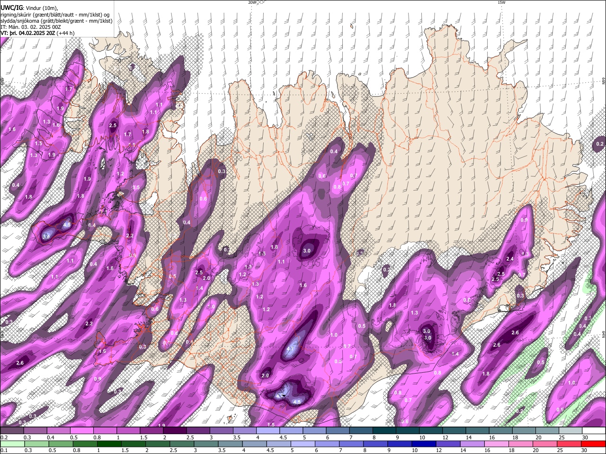Click the pale green 0.1 swatch in the lower legend
This screenshot has height=454, width=606.
[x=12, y=444]
